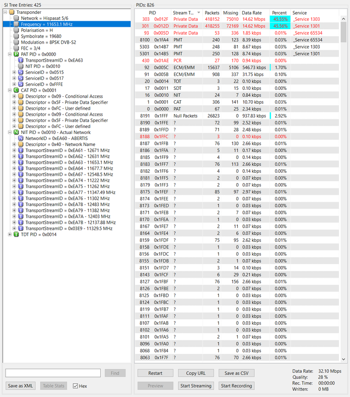The height and width of the screenshot is (397, 350).
Task: Click the Copy URL button
Action: click(x=196, y=373)
